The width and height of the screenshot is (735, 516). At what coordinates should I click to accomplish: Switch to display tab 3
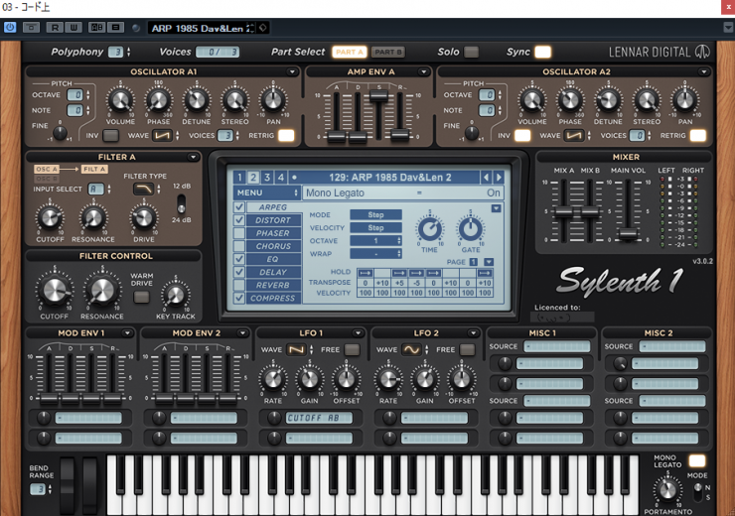tap(267, 177)
